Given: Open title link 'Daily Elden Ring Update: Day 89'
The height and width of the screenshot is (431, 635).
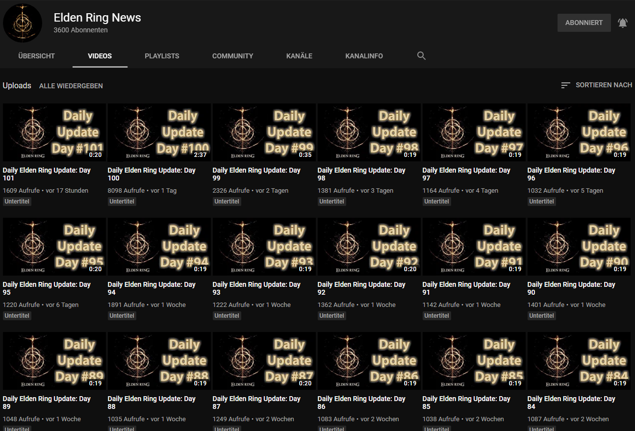Looking at the screenshot, I should click(x=47, y=403).
